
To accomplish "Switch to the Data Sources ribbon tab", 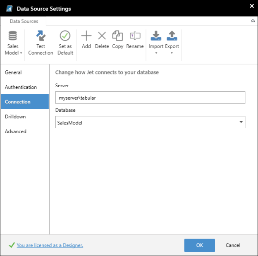I will [24, 21].
